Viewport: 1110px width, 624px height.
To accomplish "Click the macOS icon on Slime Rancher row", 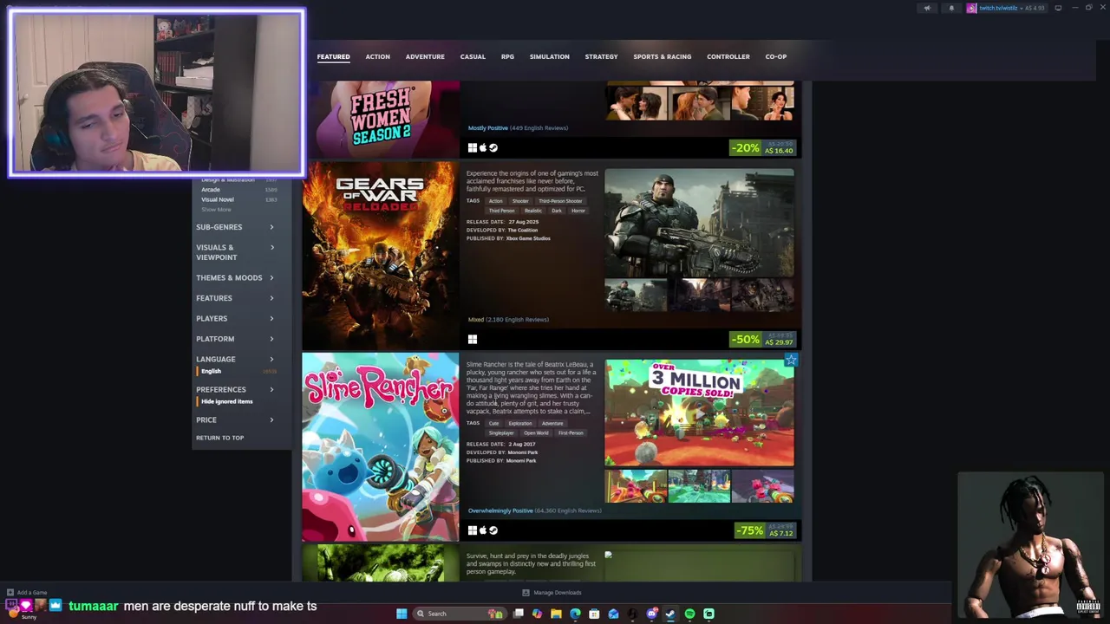I will (483, 530).
